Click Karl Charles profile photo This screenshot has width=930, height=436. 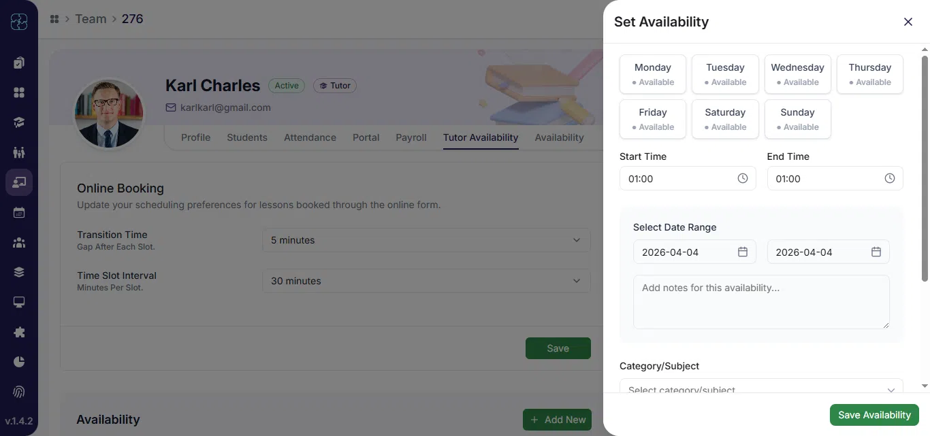pyautogui.click(x=109, y=113)
